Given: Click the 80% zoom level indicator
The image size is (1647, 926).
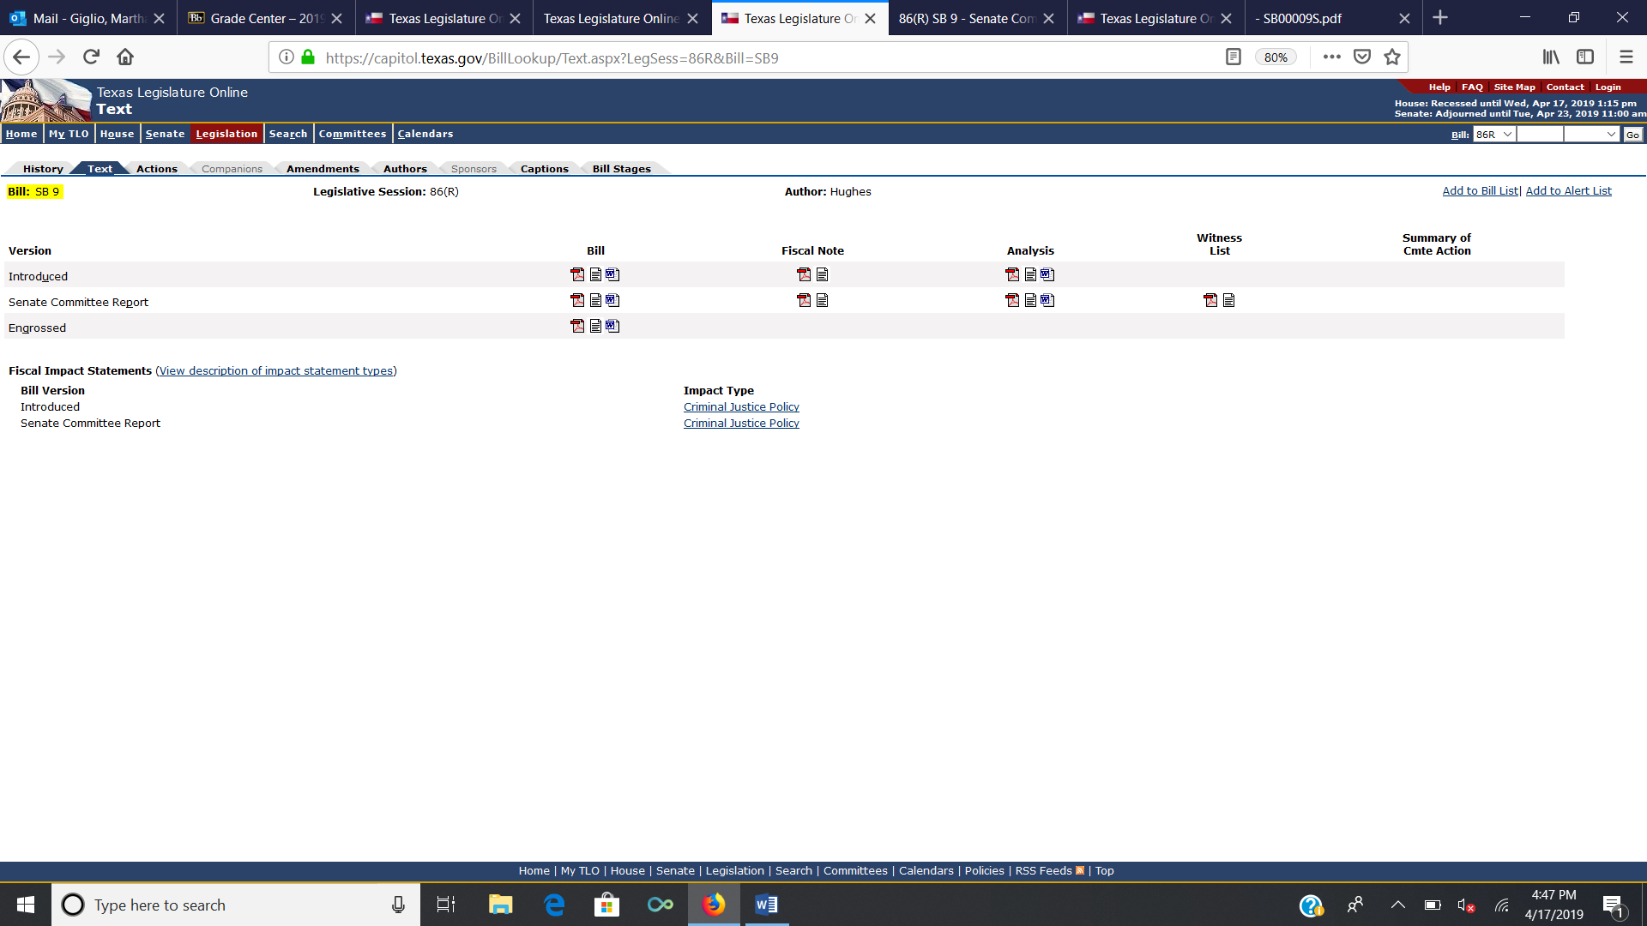Looking at the screenshot, I should 1276,57.
